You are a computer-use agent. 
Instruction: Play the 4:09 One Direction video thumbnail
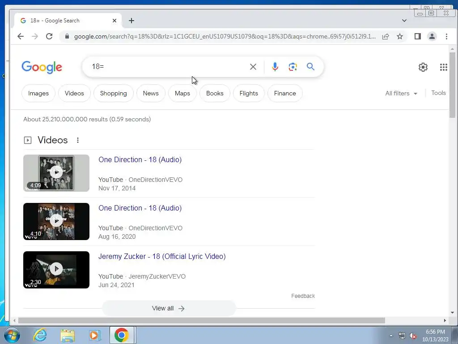(x=56, y=173)
